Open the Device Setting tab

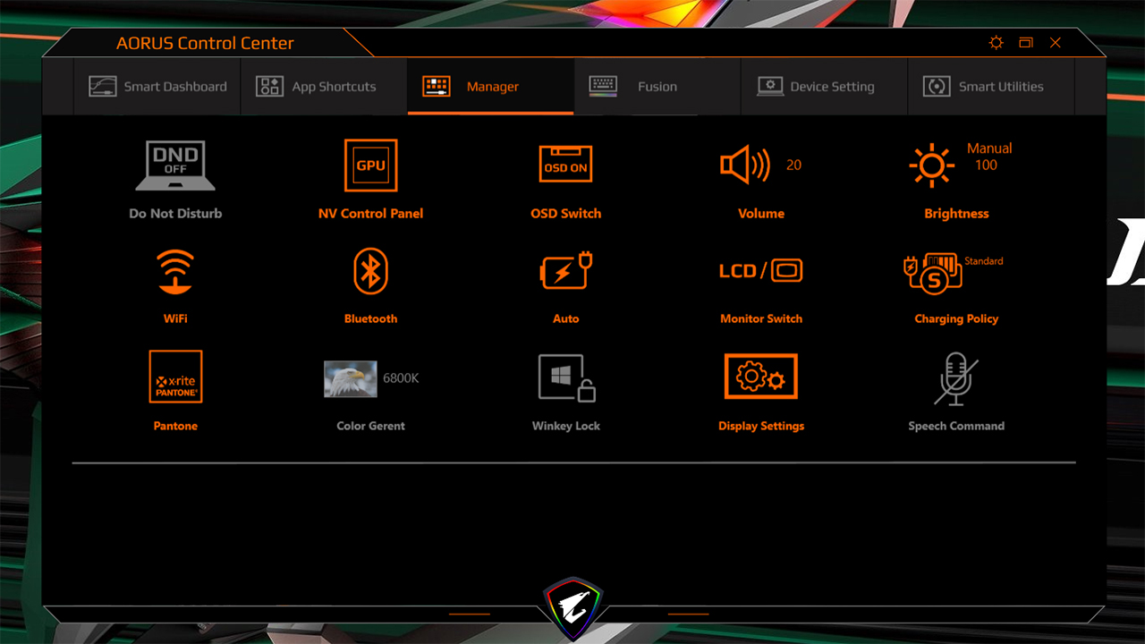(824, 87)
